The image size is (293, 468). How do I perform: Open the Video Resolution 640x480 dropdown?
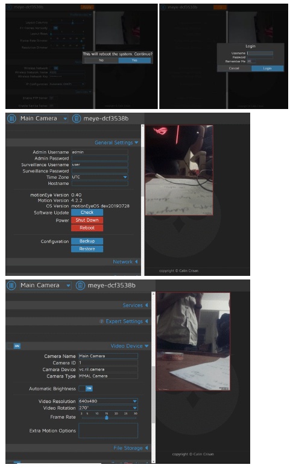pyautogui.click(x=108, y=401)
